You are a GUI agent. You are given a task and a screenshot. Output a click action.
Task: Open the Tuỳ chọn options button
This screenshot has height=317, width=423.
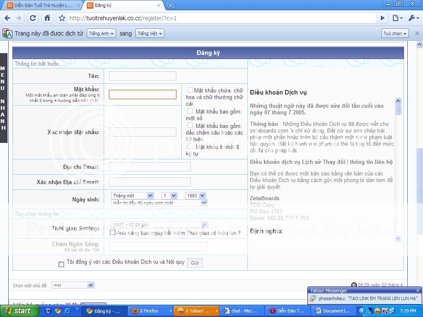tap(395, 33)
